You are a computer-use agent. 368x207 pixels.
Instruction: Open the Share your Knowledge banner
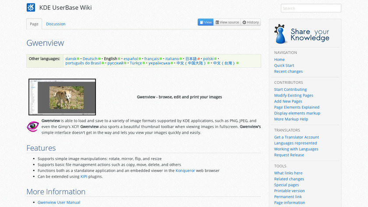[302, 34]
